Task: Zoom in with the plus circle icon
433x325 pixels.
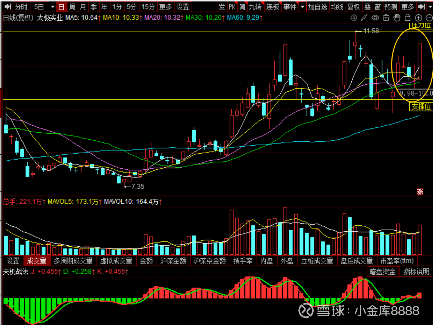Action: coord(418,18)
